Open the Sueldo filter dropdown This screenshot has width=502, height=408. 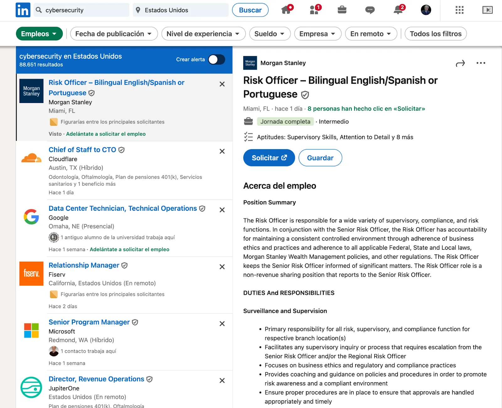click(270, 34)
